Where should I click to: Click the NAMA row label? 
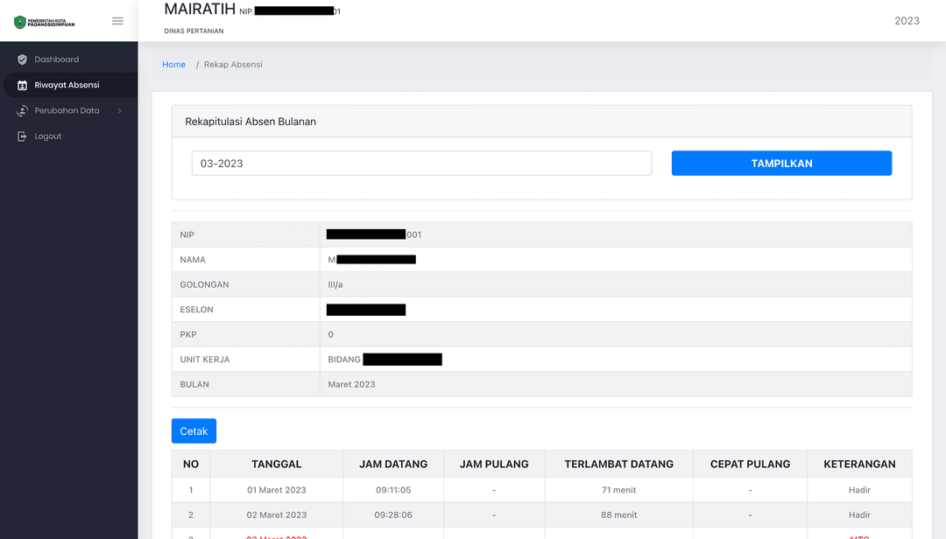[193, 260]
